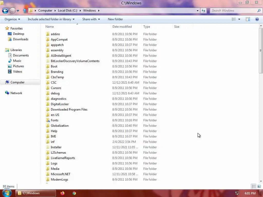Image resolution: width=263 pixels, height=197 pixels.
Task: Select the Fonts folder icon
Action: [x=48, y=120]
